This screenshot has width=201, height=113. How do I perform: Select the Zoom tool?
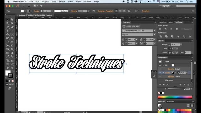click(x=12, y=68)
